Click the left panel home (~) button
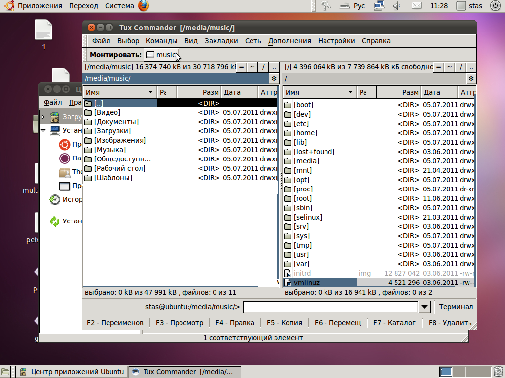505x378 pixels. [x=252, y=67]
